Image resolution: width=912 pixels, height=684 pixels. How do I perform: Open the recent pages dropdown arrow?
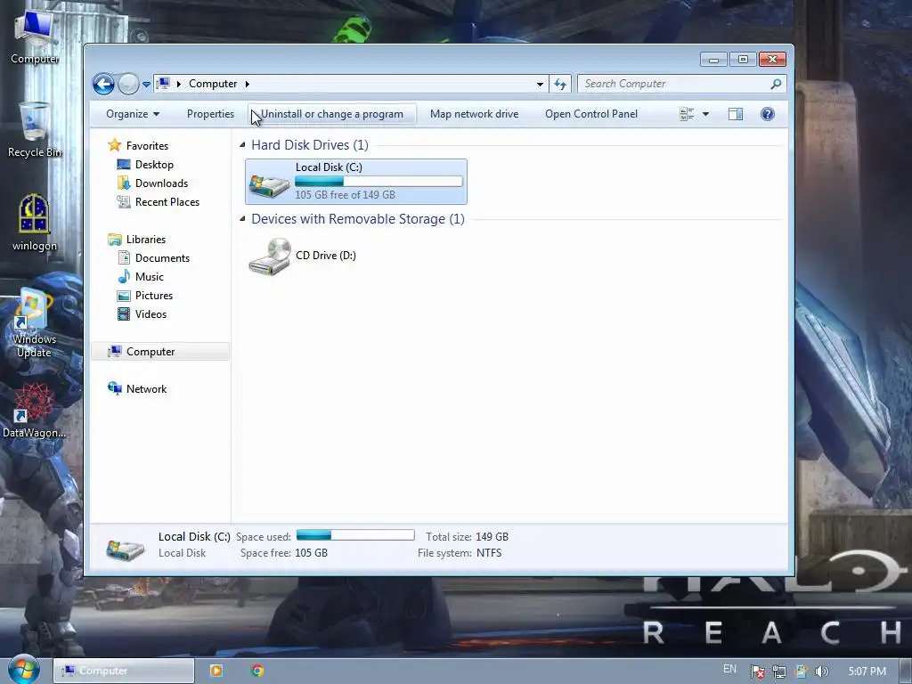click(x=147, y=85)
